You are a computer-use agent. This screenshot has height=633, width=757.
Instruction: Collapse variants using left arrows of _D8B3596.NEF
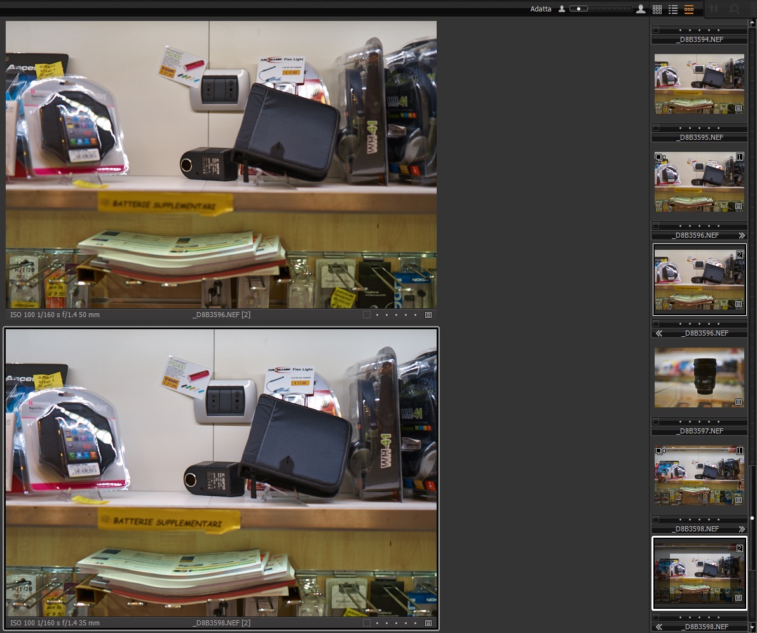click(x=658, y=333)
